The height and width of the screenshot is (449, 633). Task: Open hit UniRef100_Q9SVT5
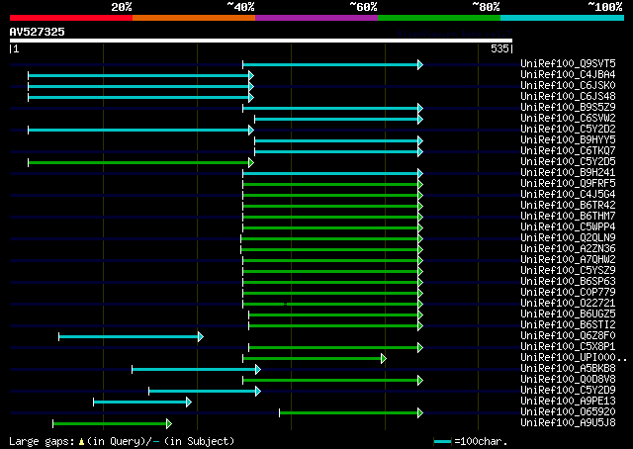click(x=568, y=63)
